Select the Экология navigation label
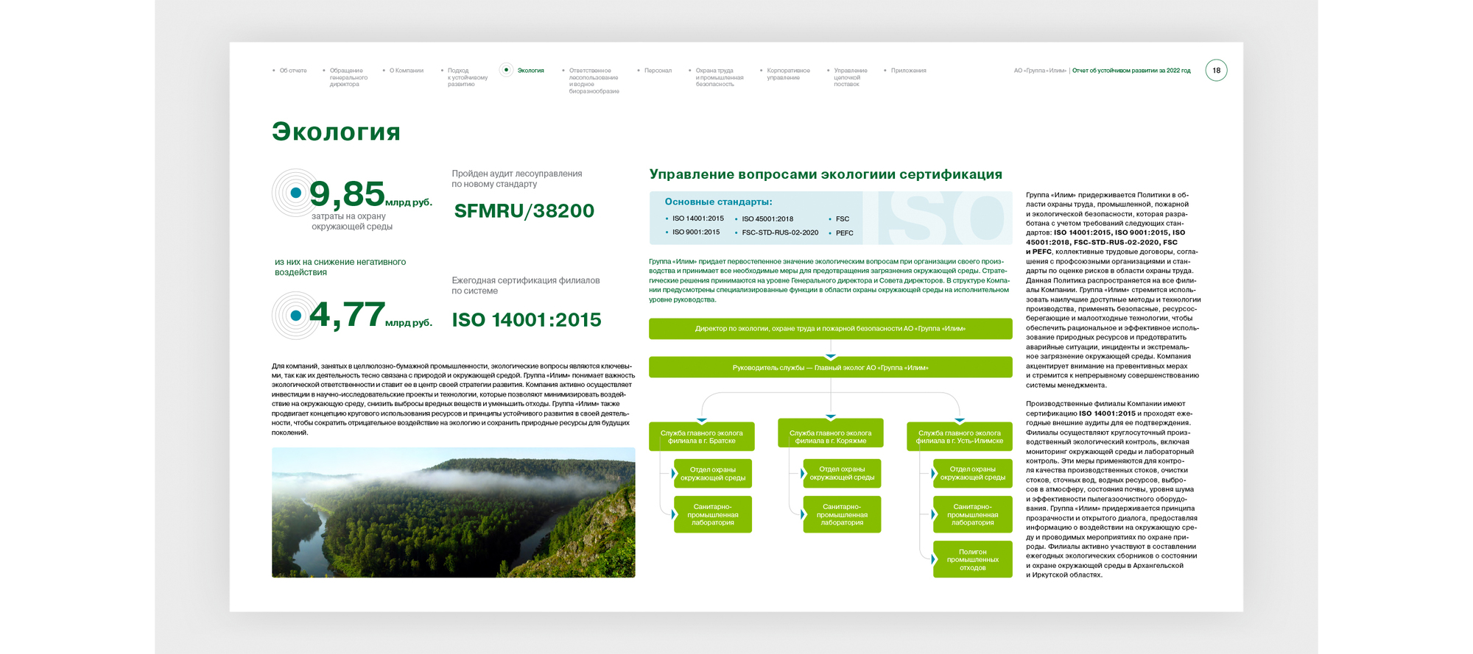Image resolution: width=1473 pixels, height=654 pixels. (530, 71)
